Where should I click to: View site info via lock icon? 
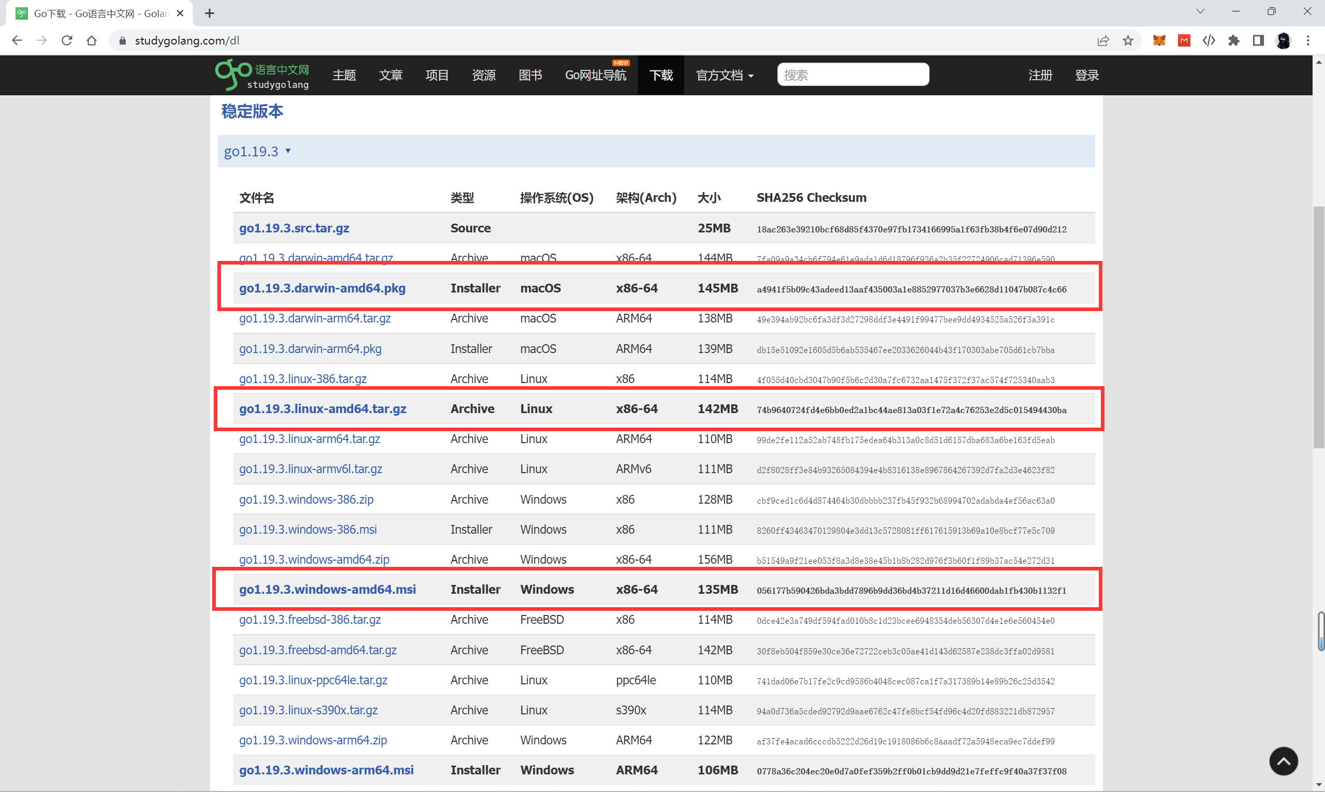122,40
